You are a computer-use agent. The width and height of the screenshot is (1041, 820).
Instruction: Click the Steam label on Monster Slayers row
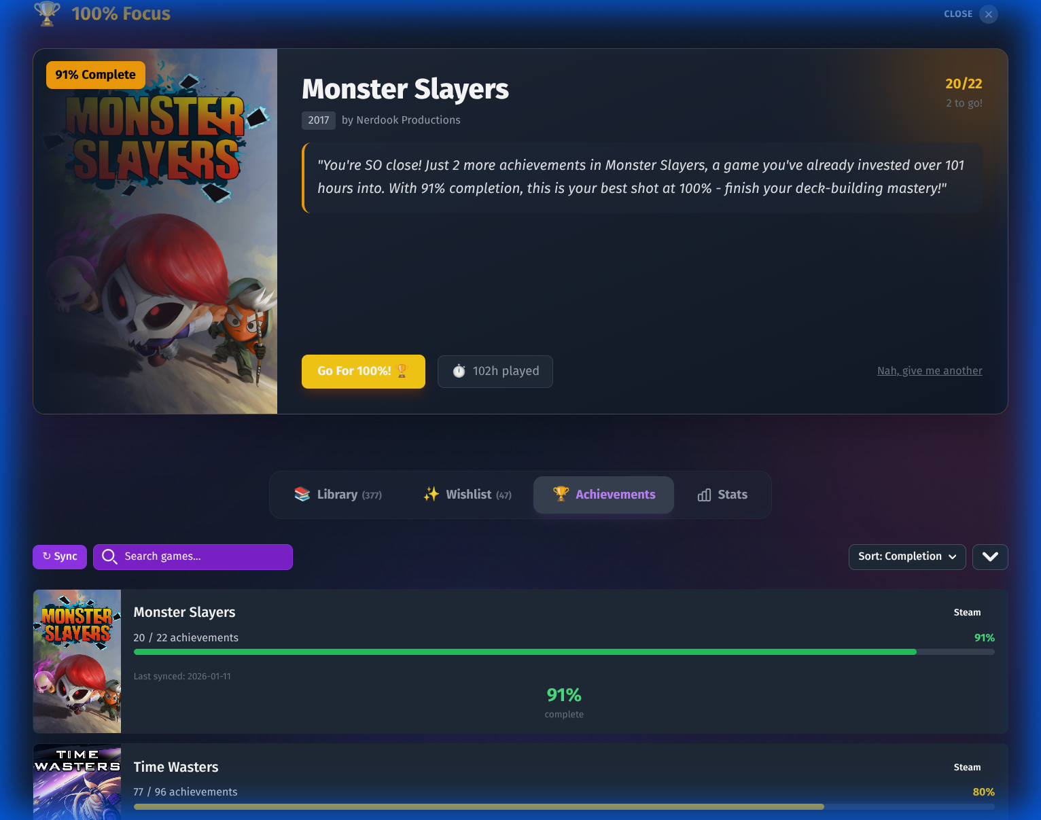pos(967,612)
